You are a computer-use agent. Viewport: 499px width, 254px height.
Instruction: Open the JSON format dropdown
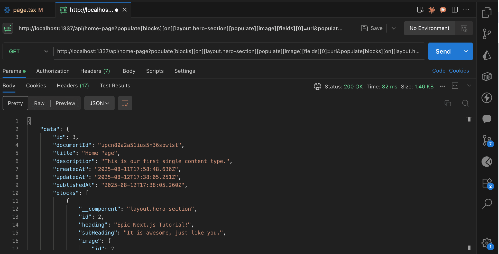point(99,103)
